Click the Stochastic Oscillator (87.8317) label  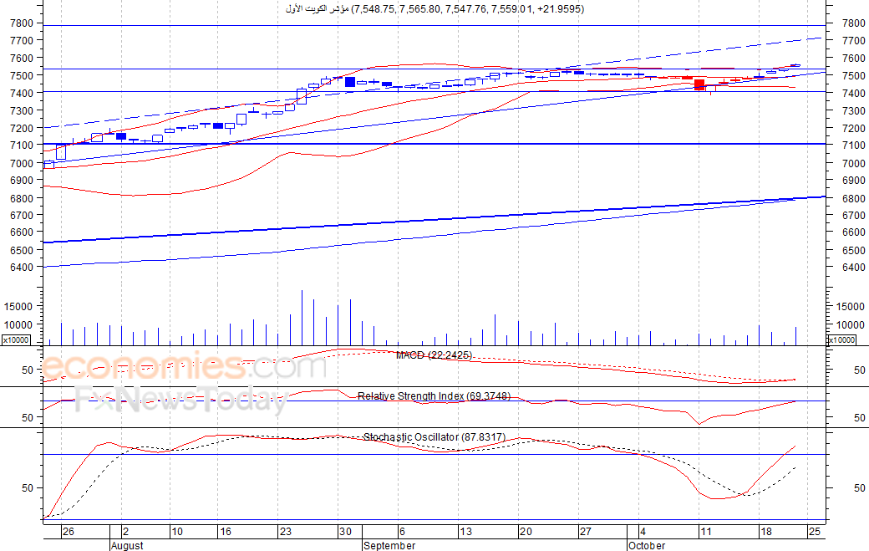pos(434,437)
